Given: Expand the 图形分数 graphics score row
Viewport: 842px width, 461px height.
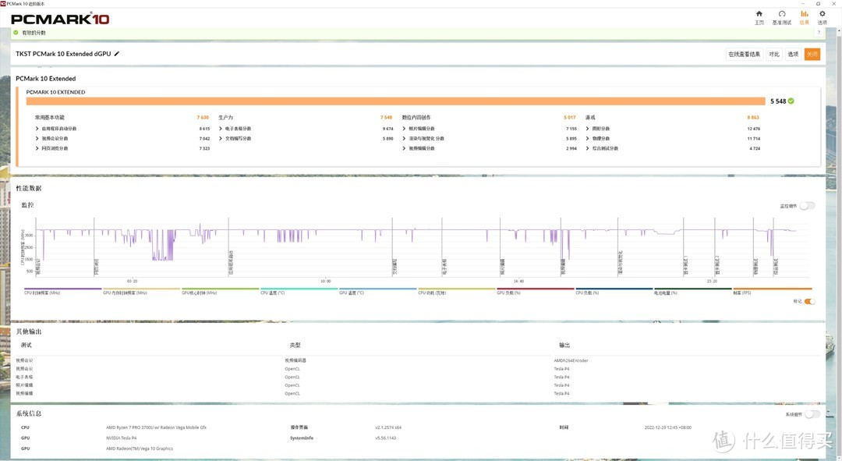Looking at the screenshot, I should [588, 128].
